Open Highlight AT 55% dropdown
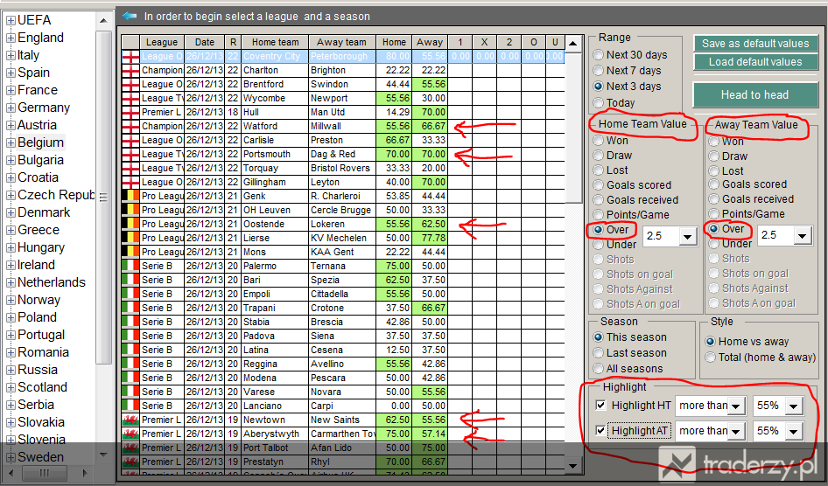The image size is (828, 486). point(793,432)
